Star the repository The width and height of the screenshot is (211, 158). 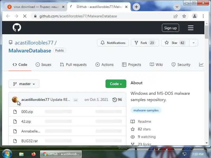pyautogui.click(x=175, y=43)
